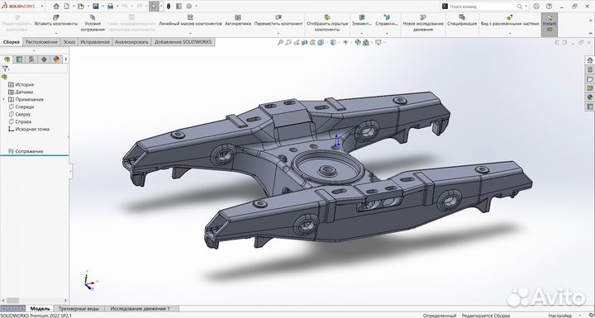Open the Эскиз ribbon tab

(x=69, y=42)
